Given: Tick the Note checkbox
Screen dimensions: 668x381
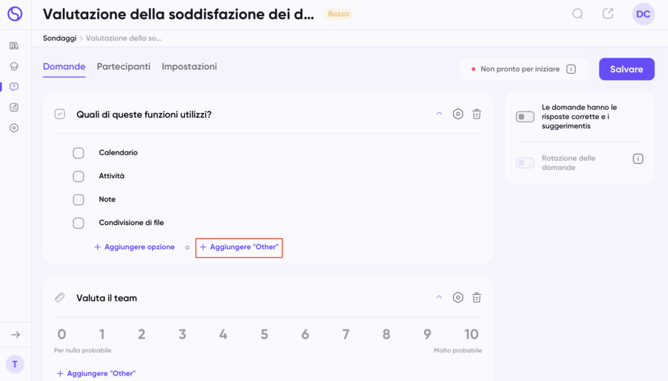Looking at the screenshot, I should [x=78, y=200].
